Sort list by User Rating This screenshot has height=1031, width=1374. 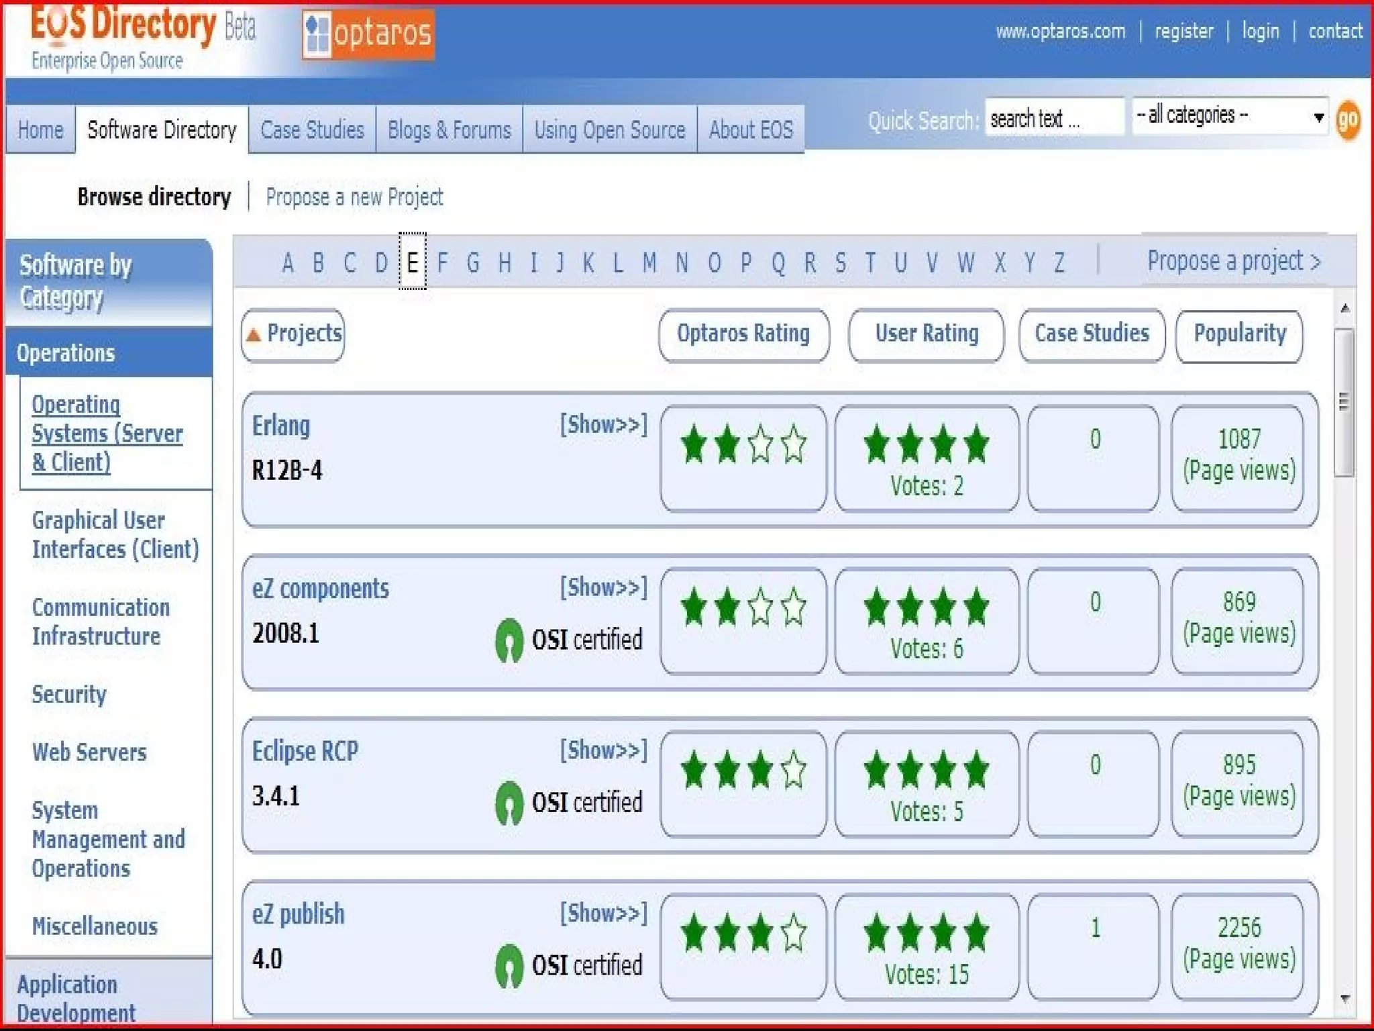click(x=926, y=334)
